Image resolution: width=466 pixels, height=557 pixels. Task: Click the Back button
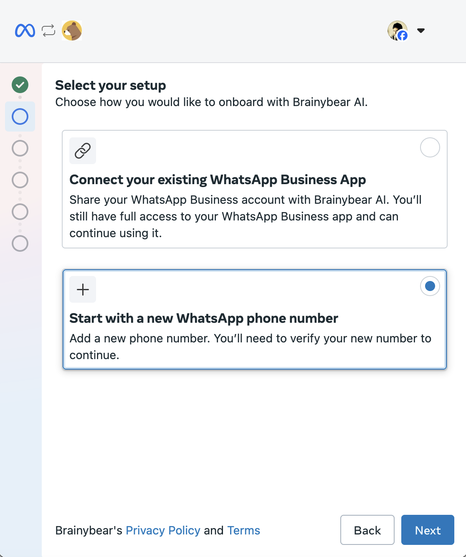(367, 530)
